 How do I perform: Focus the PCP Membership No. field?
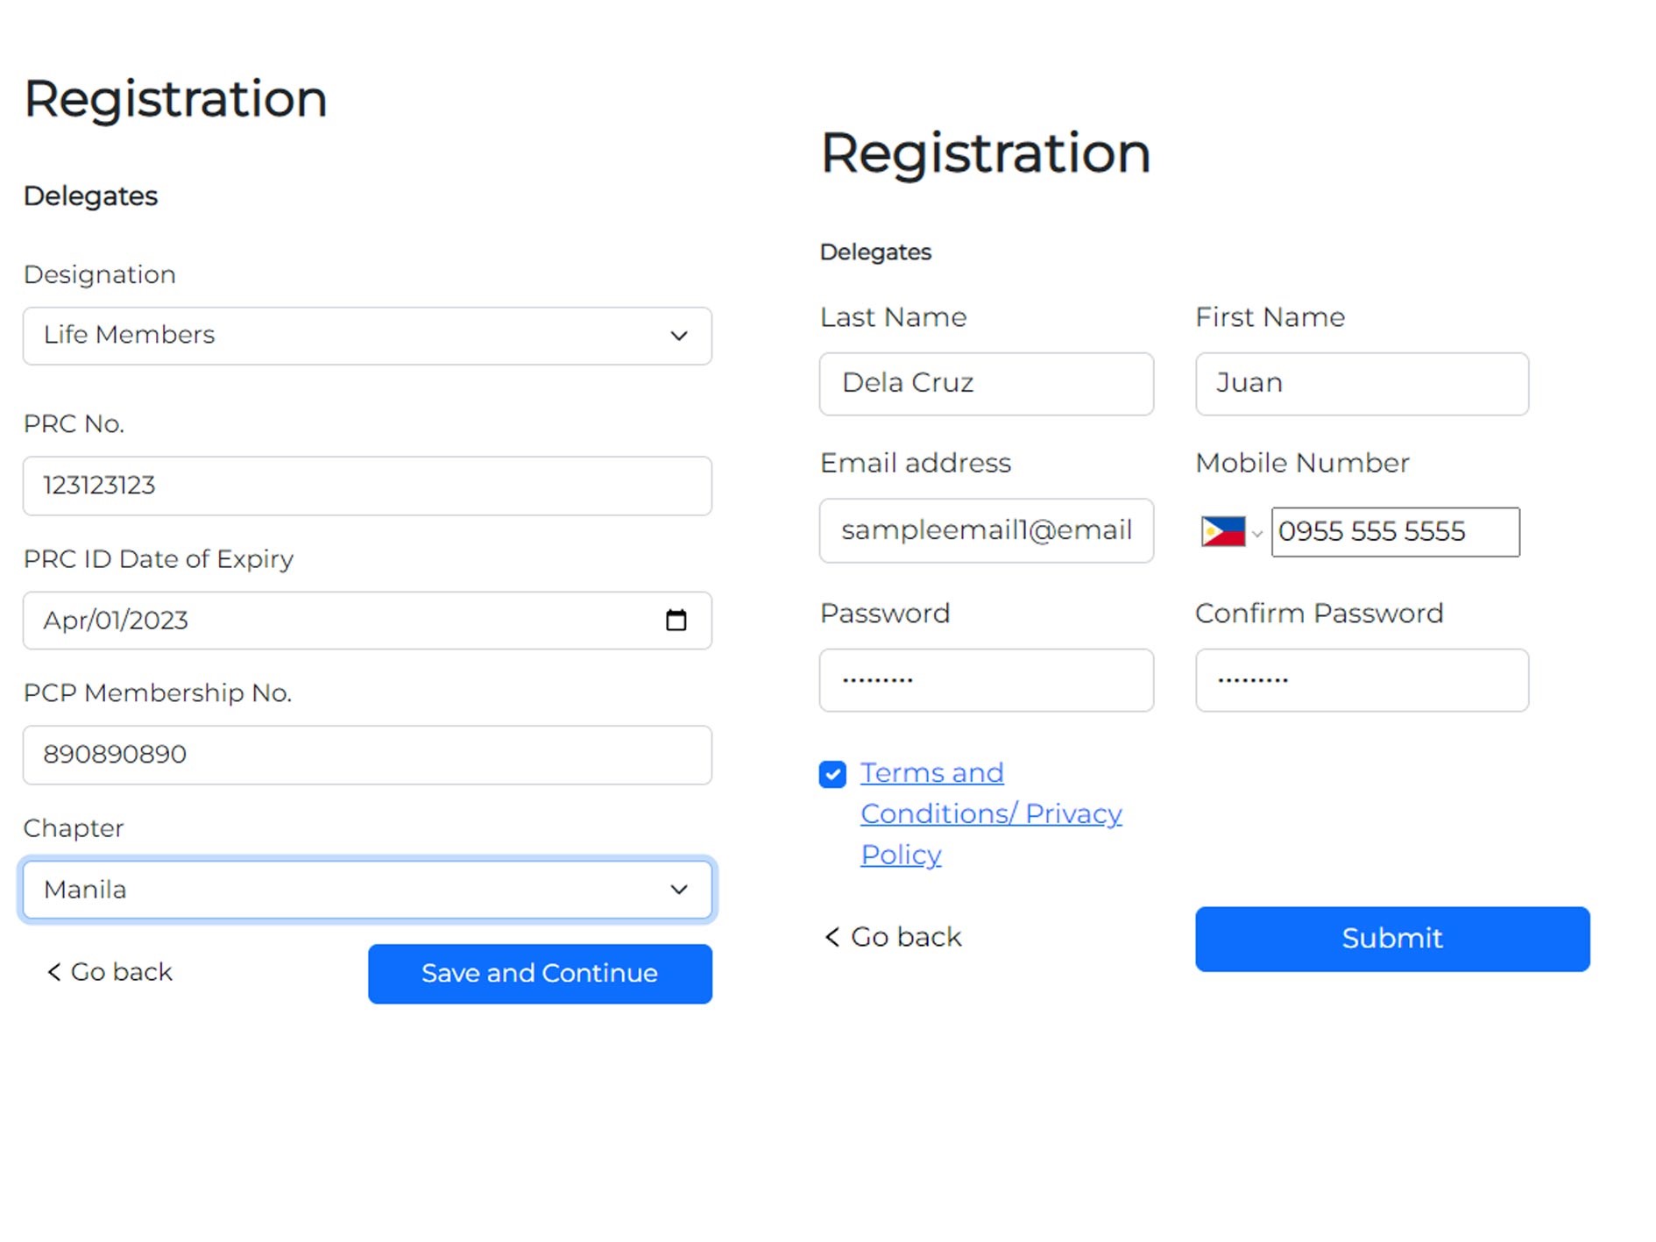pos(367,755)
